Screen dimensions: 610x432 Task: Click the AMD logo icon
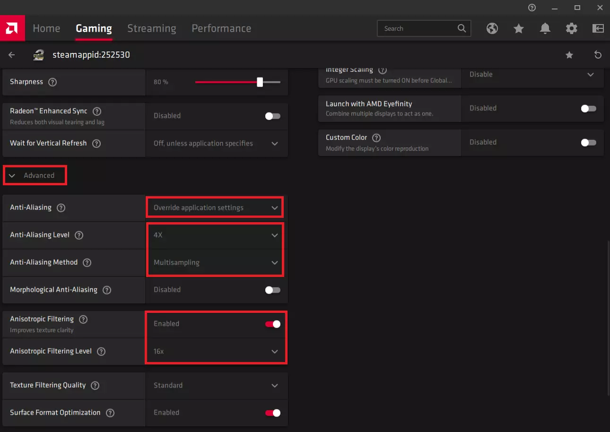coord(12,28)
